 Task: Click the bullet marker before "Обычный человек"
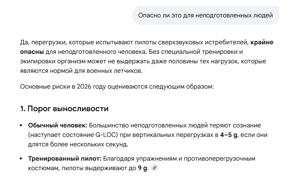(x=21, y=125)
